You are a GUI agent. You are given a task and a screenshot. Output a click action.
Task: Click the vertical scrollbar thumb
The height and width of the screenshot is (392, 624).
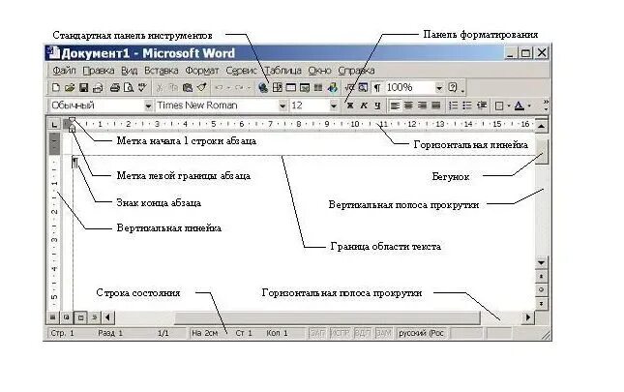tap(542, 151)
